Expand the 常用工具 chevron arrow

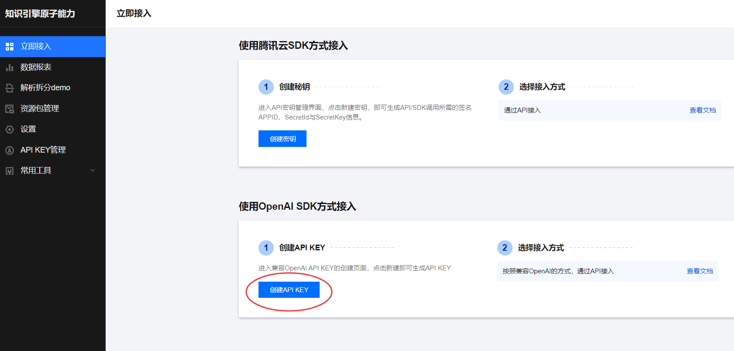pos(93,170)
